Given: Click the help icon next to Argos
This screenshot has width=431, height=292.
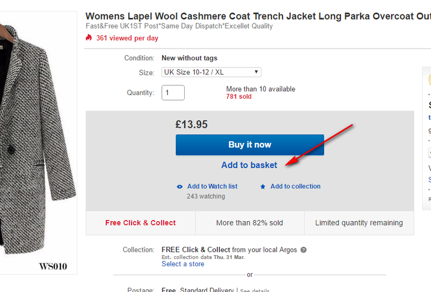Looking at the screenshot, I should 303,250.
